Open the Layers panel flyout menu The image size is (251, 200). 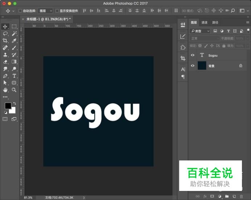click(x=247, y=23)
